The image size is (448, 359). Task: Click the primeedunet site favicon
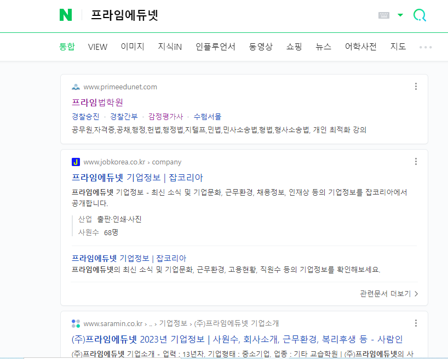click(x=76, y=87)
